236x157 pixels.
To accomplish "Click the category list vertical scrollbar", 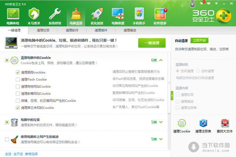I will pos(169,83).
